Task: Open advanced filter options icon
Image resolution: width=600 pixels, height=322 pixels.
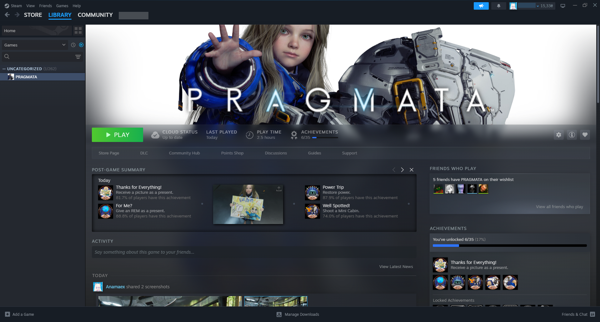Action: (78, 56)
